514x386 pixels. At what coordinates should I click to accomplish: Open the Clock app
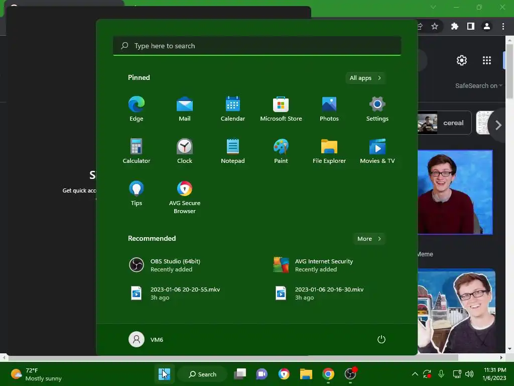coord(185,151)
